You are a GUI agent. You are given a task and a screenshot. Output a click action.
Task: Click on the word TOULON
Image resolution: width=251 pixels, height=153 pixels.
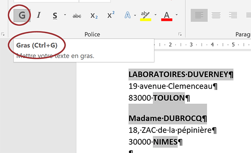tap(169, 98)
